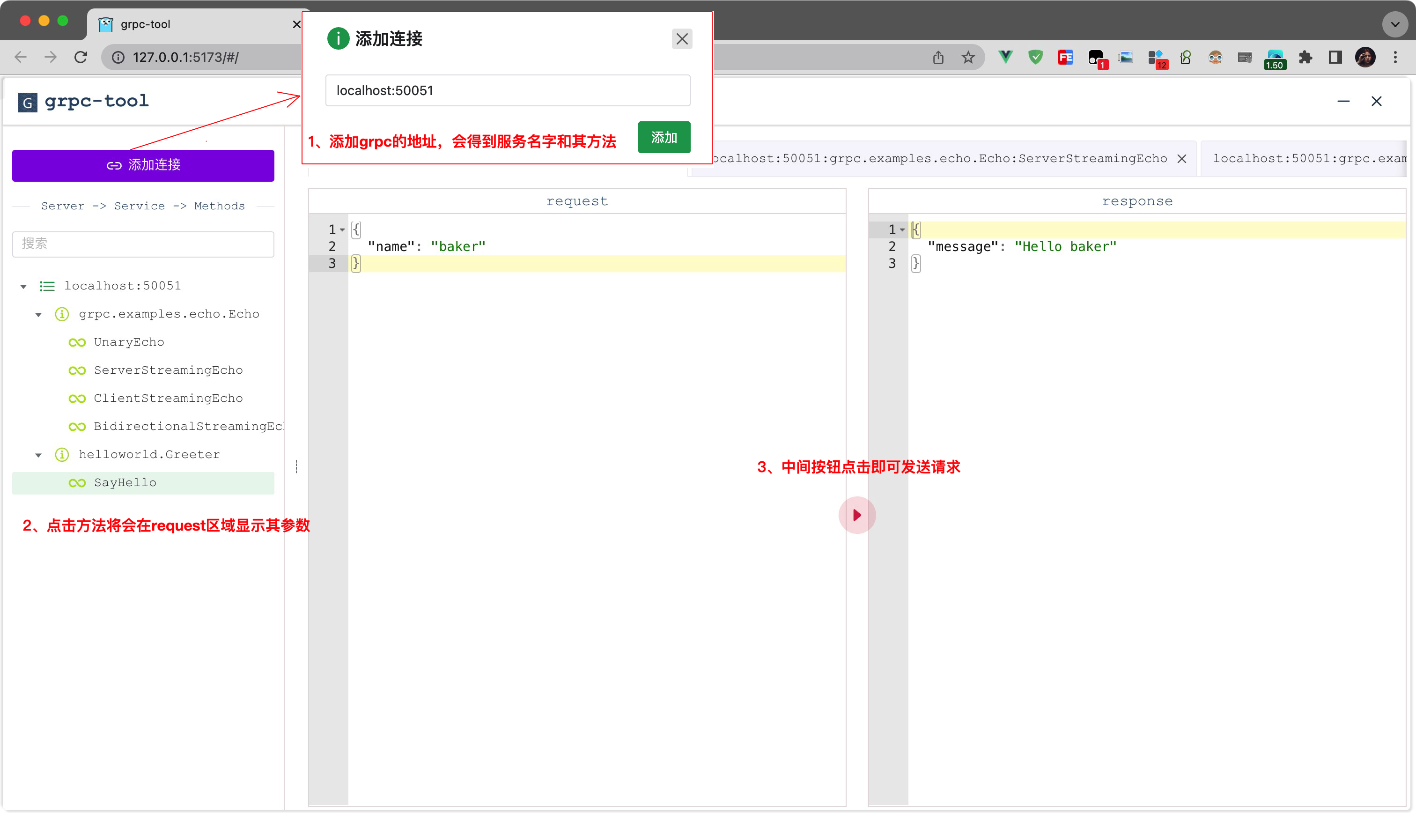Close the ServerStreamingEcho tab
The width and height of the screenshot is (1416, 813).
coord(1181,159)
